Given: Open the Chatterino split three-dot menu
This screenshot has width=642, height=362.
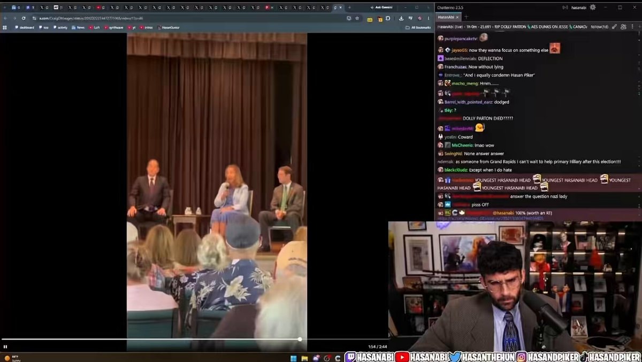Looking at the screenshot, I should click(x=633, y=27).
